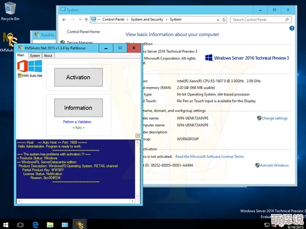306x229 pixels.
Task: Switch to the Control Panel taskbar icon
Action: 65,225
